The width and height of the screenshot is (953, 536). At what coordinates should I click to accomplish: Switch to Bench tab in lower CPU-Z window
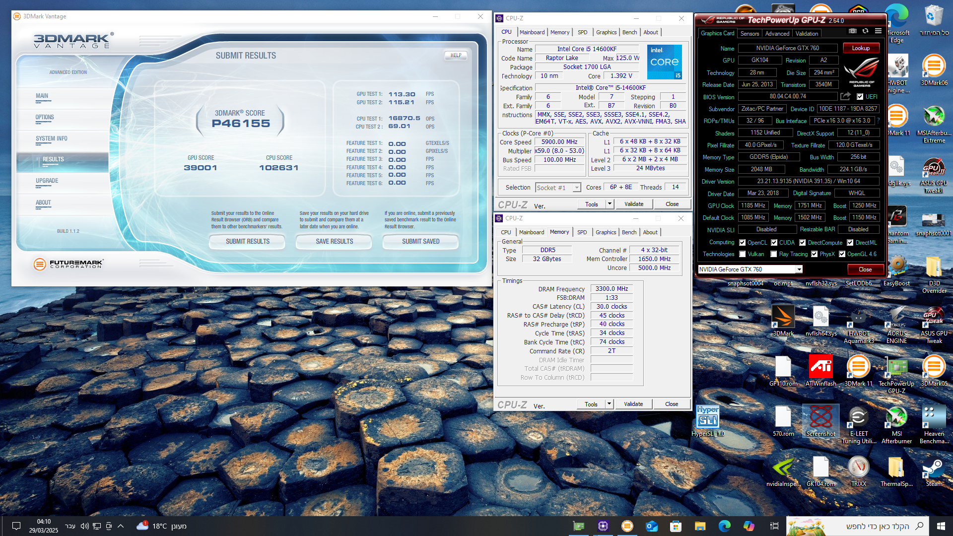point(629,232)
